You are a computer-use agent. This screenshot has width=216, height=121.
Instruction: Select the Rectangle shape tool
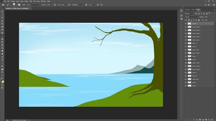click(2, 66)
